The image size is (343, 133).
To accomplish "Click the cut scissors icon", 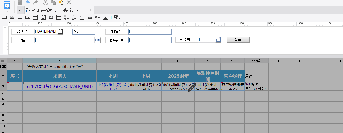I will point(45,2).
